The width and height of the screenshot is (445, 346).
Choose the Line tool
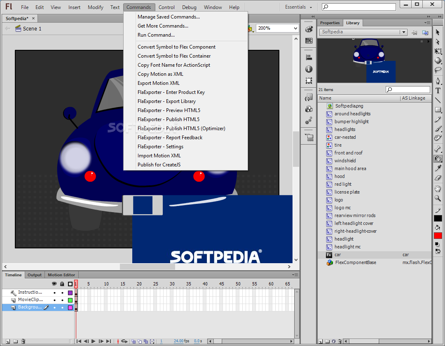point(438,101)
